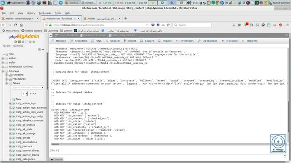The height and width of the screenshot is (163, 291).
Task: Open itstg_categories table link
Action: [25, 159]
